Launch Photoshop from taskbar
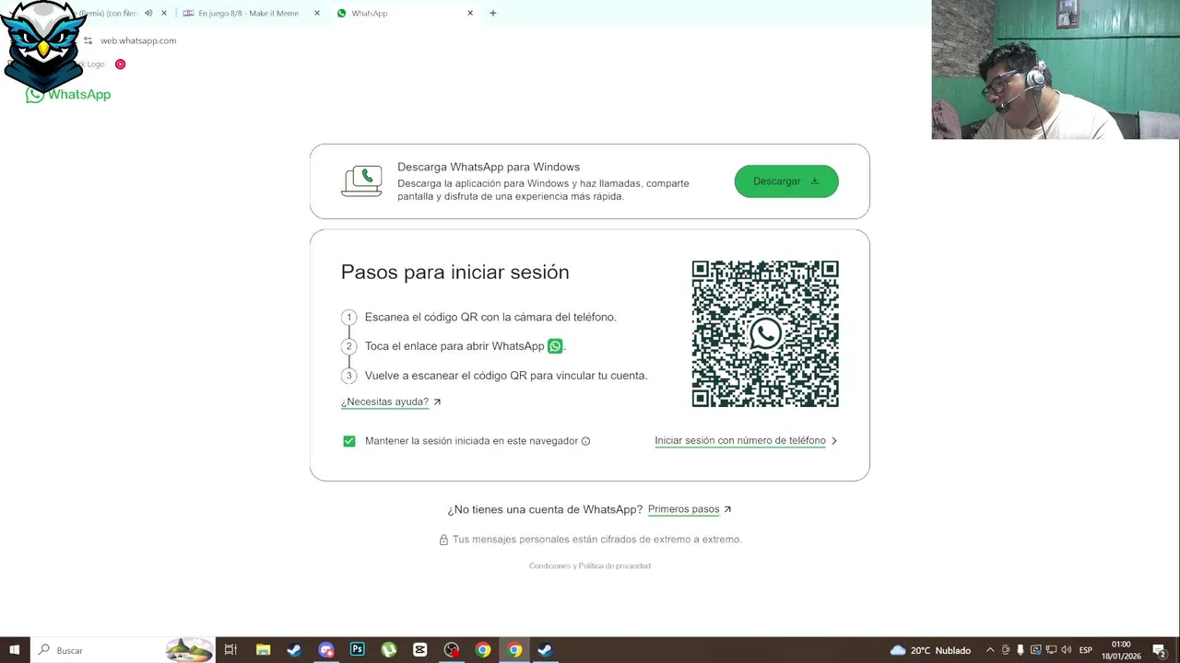1180x663 pixels. pyautogui.click(x=358, y=650)
